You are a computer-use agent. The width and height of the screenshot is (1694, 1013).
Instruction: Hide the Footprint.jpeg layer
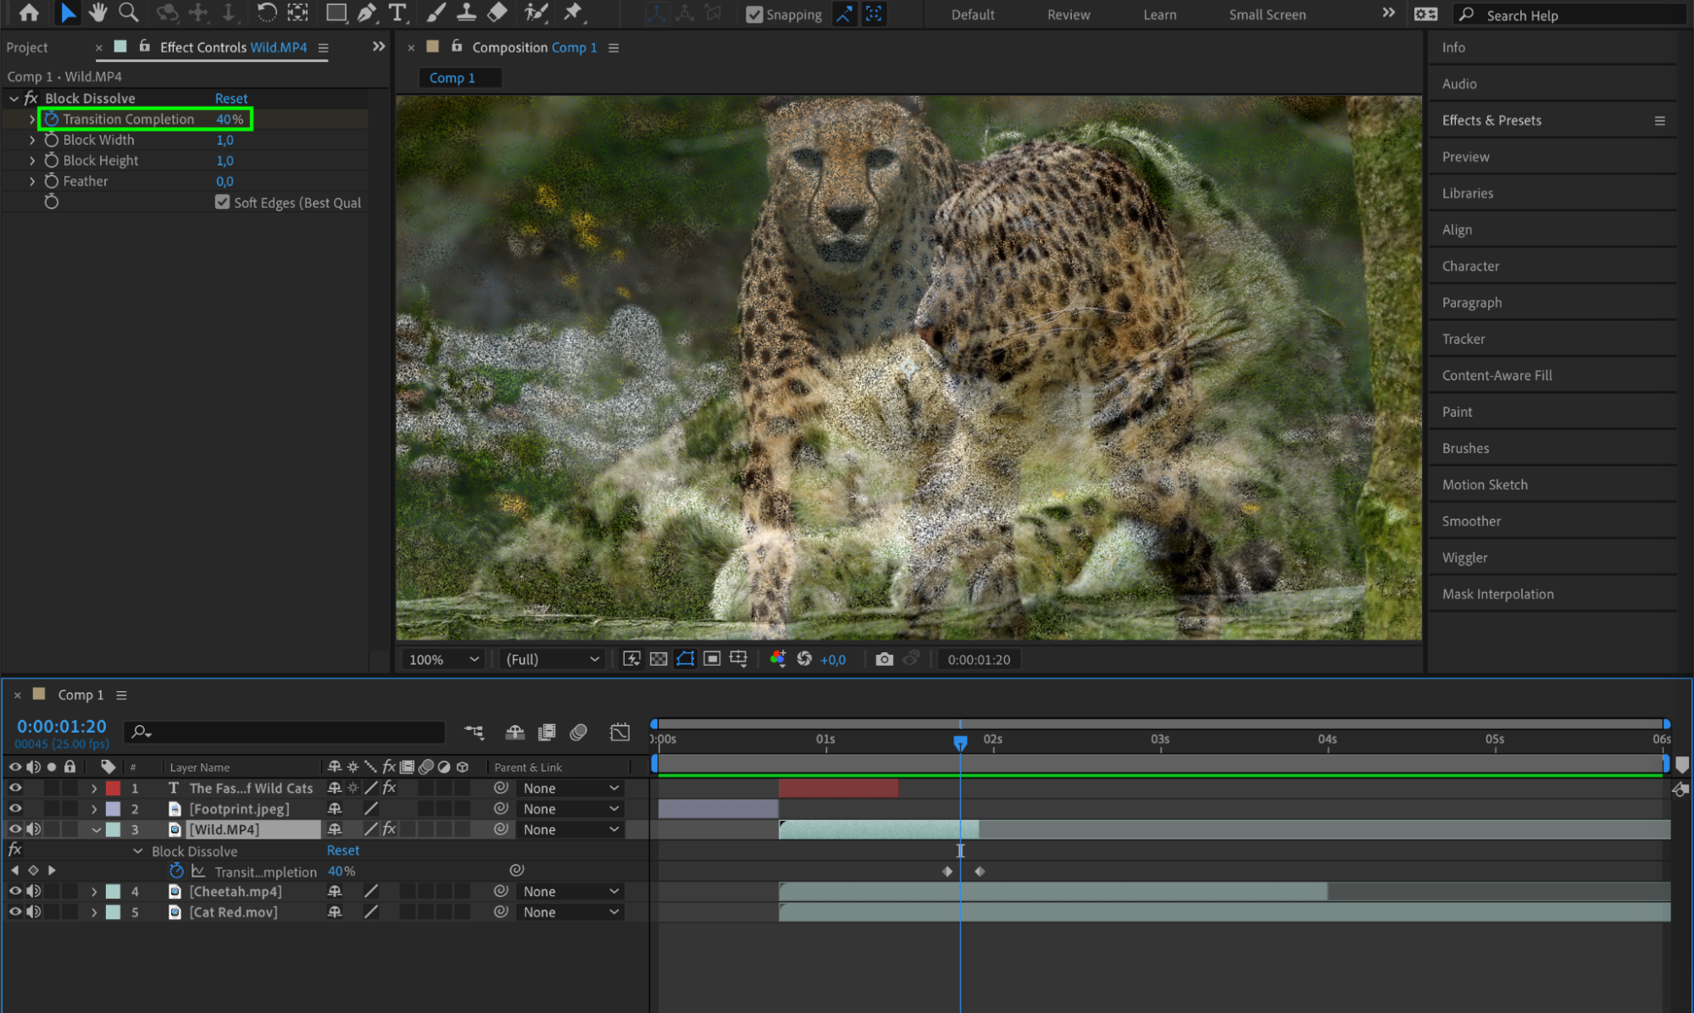click(15, 809)
